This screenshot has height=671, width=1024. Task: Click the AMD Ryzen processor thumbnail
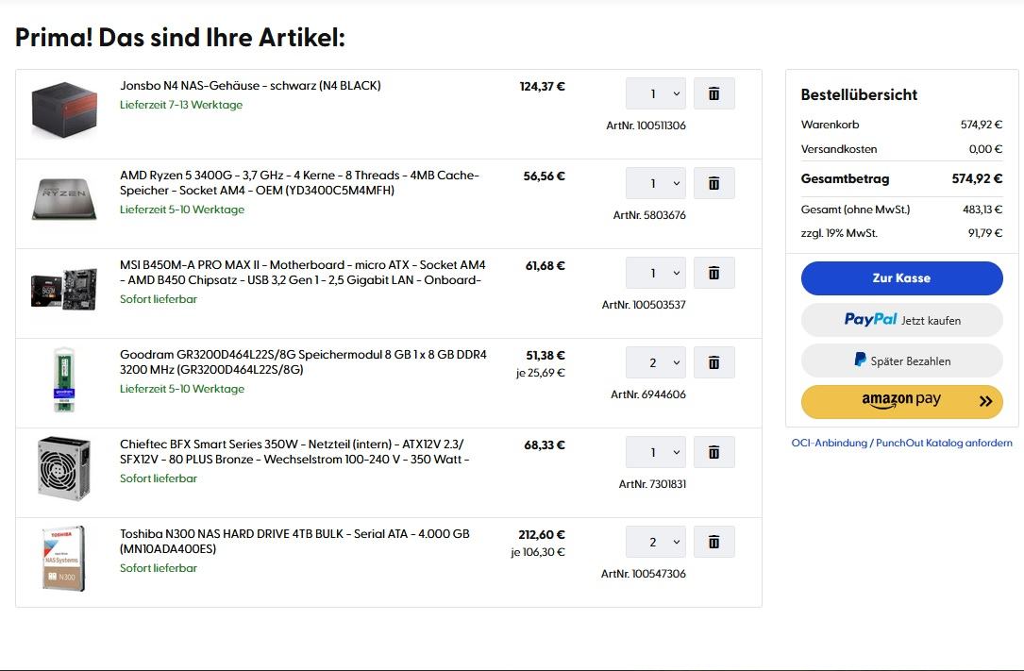(64, 198)
